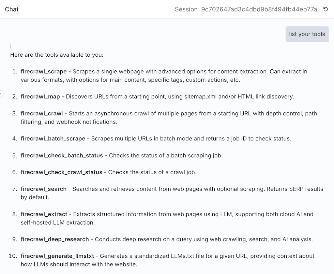
Task: Click the firecrawl_map tool name
Action: 40,96
